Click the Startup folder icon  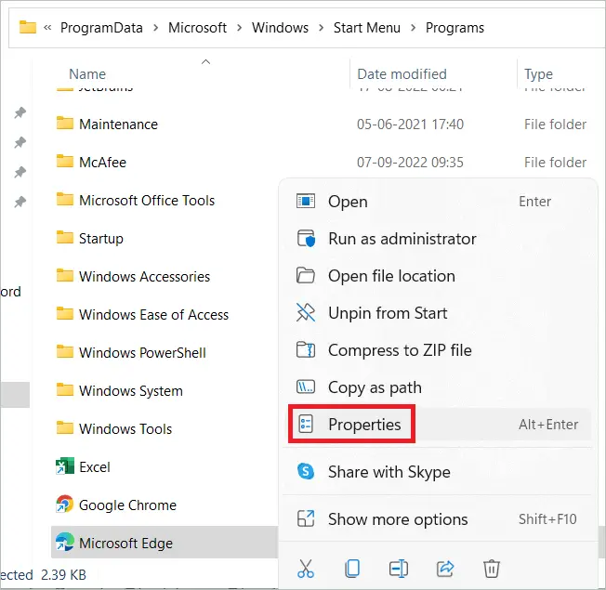tap(64, 237)
